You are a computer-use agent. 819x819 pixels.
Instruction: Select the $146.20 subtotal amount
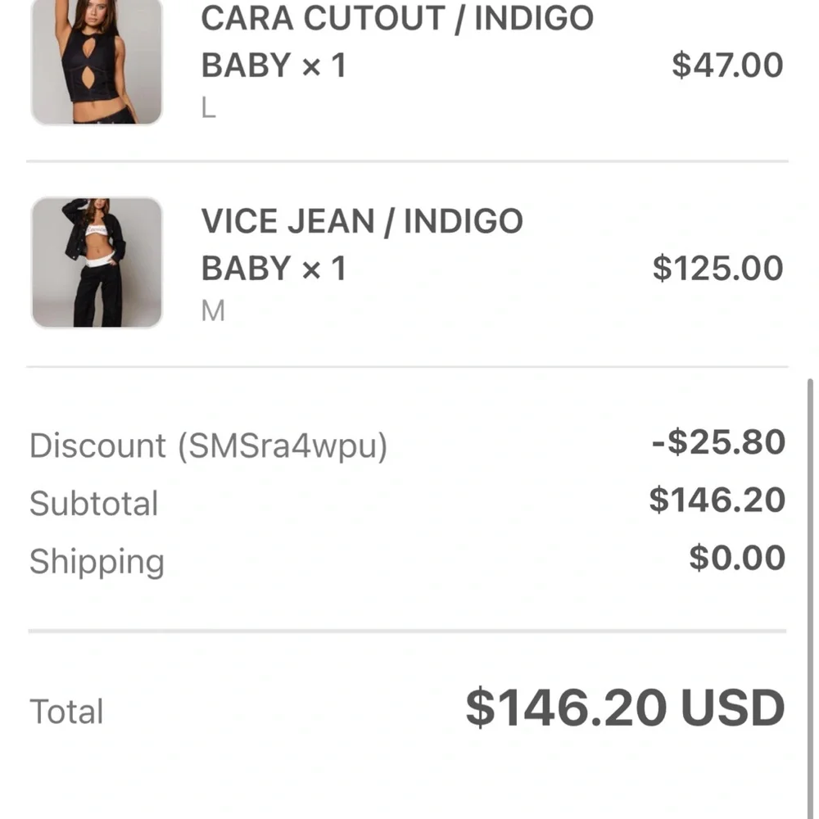(717, 500)
